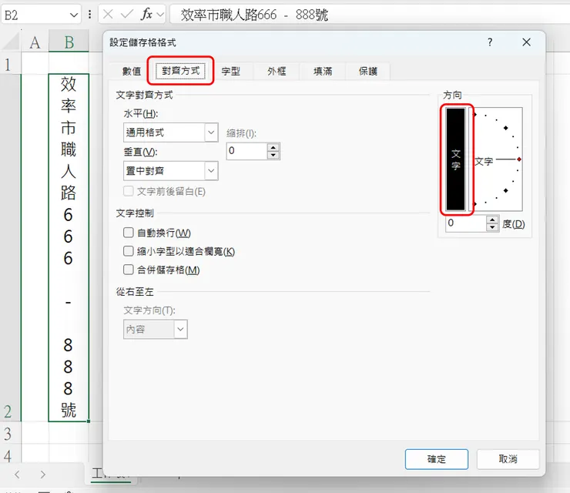Toggle 文字前後留白 checkbox
This screenshot has height=493, width=570.
[129, 191]
